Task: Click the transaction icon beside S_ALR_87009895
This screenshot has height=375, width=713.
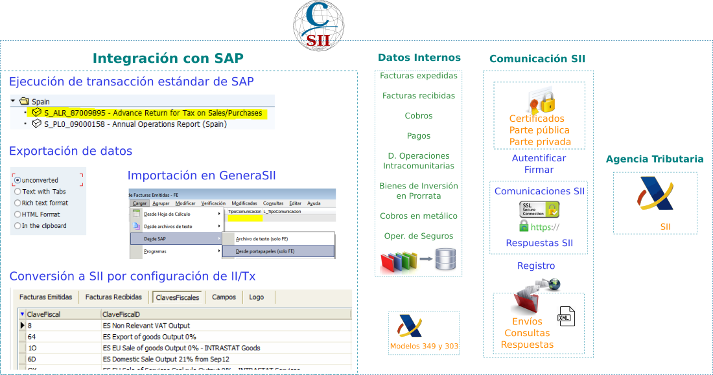Action: coord(37,112)
